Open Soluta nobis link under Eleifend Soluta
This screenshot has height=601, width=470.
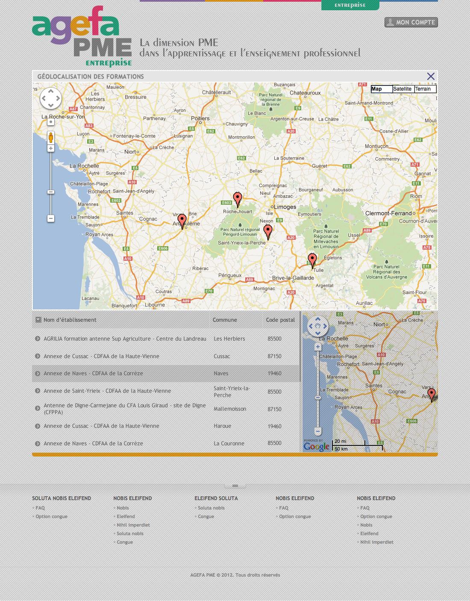[x=211, y=508]
